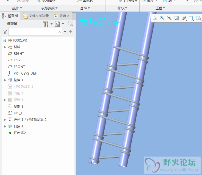Viewport: 202px width, 175px height.
Task: Click the Refit zoom icon
Action: 155,18
